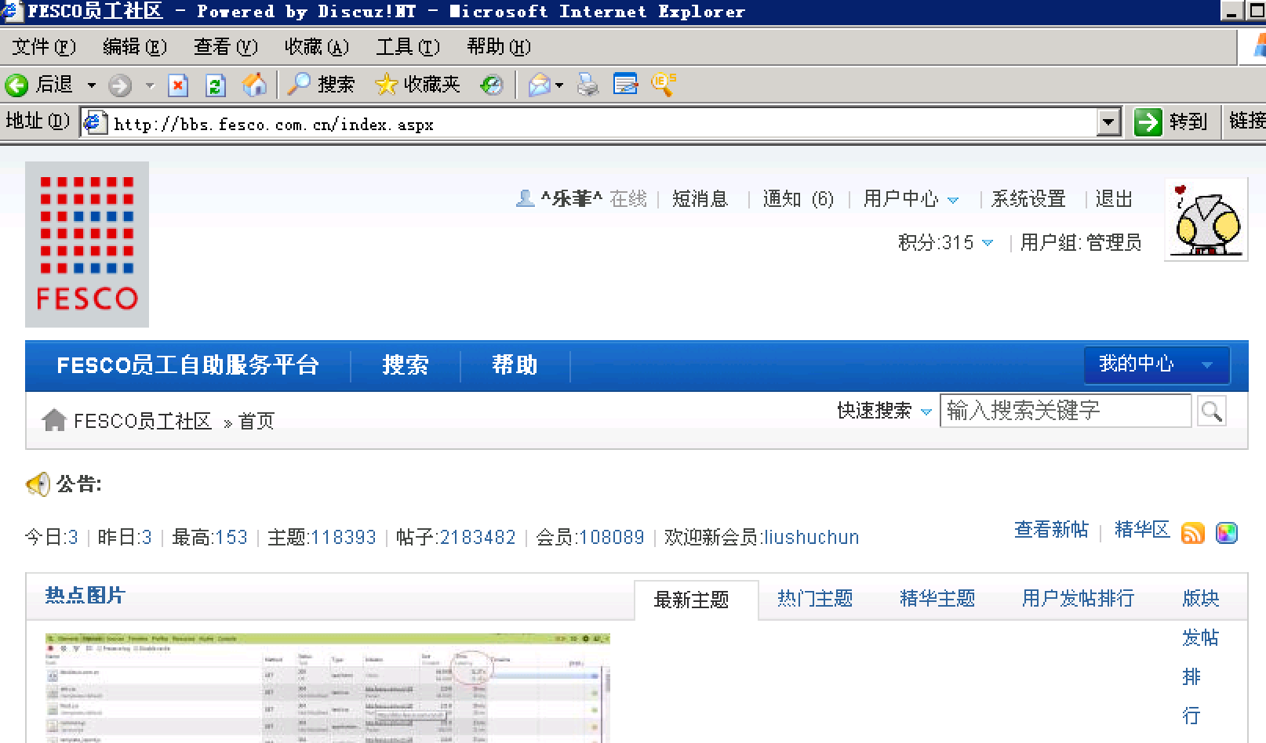This screenshot has height=743, width=1266.
Task: Switch to the 精华主题 tab
Action: point(937,599)
